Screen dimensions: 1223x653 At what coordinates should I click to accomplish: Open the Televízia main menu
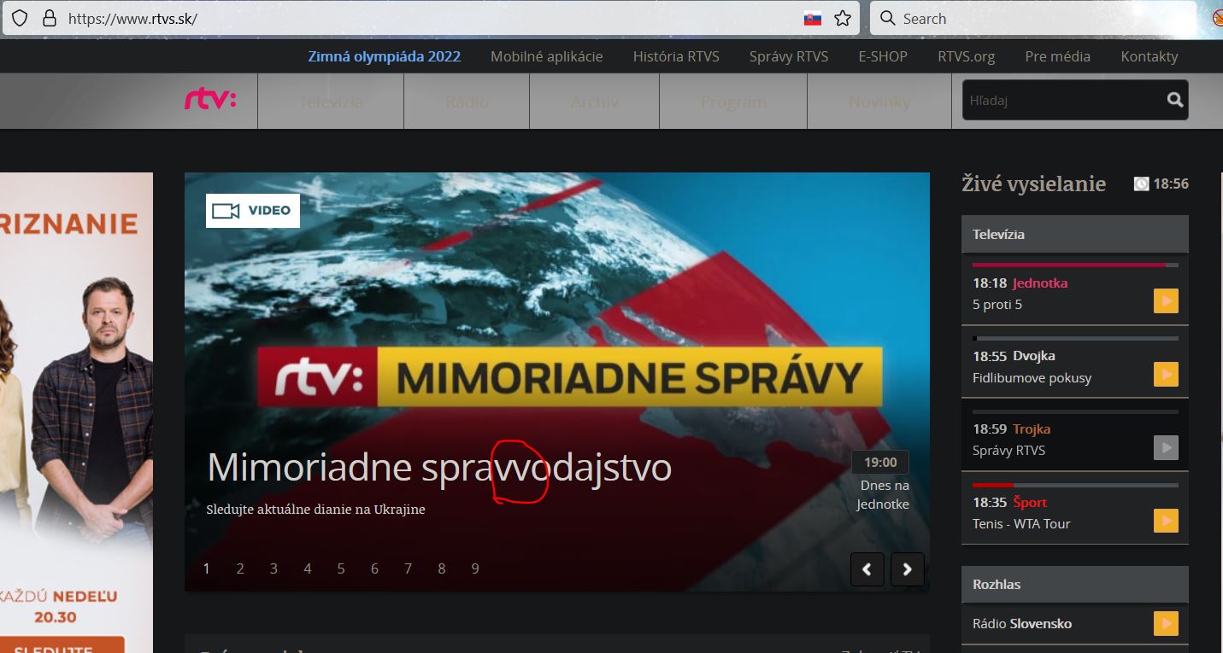point(331,101)
